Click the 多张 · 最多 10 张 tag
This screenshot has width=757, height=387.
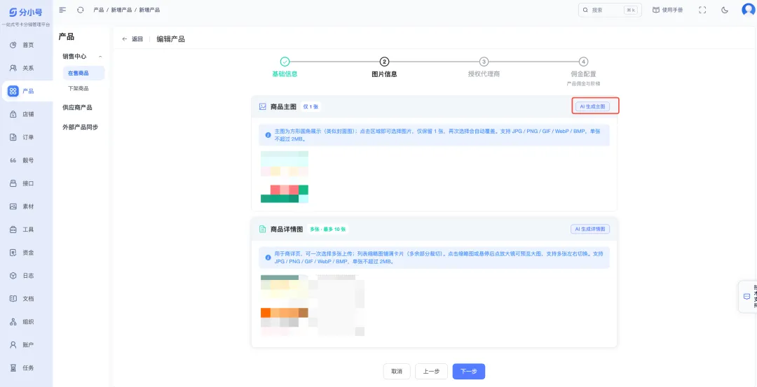pos(328,229)
